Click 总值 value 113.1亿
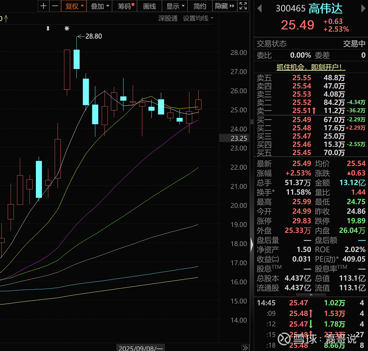368x351 pixels. pos(352,278)
